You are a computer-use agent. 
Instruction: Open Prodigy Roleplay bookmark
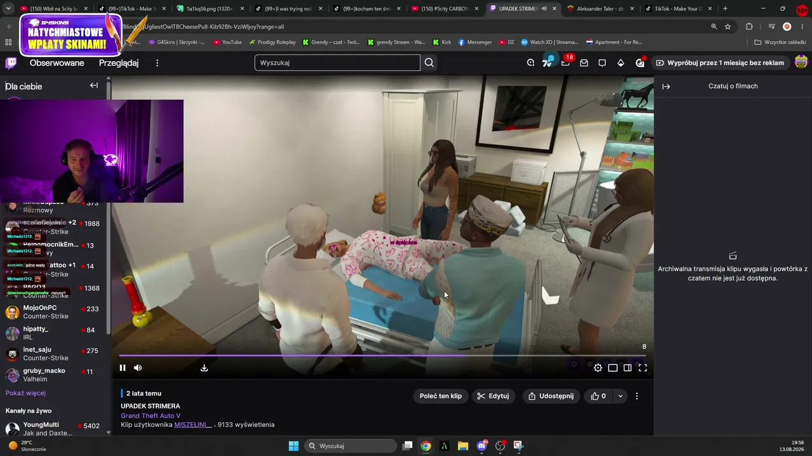click(x=272, y=42)
